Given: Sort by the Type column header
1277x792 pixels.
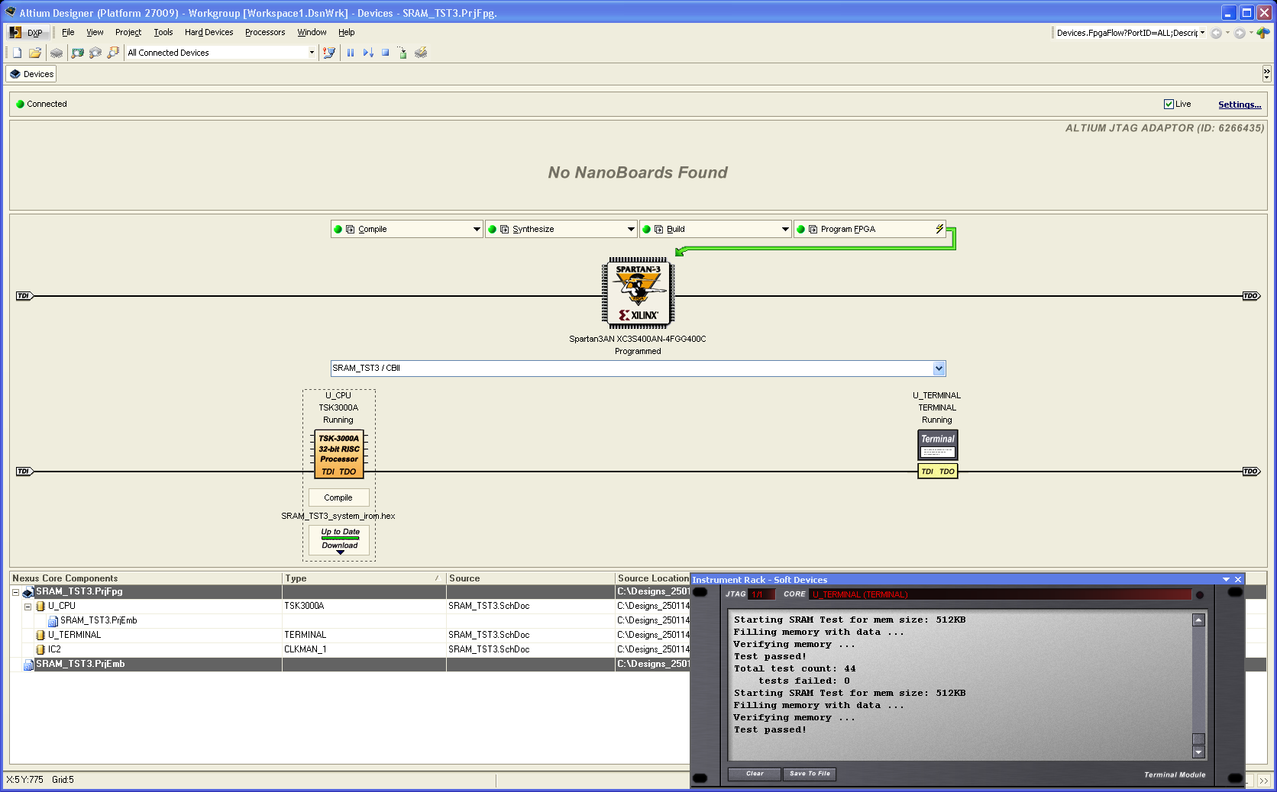Looking at the screenshot, I should [364, 578].
